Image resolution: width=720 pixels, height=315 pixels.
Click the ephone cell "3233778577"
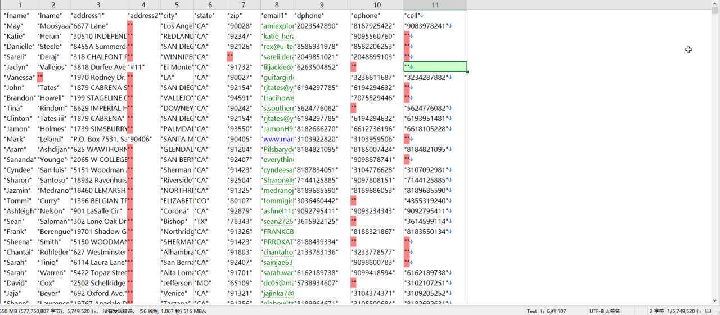pyautogui.click(x=377, y=252)
